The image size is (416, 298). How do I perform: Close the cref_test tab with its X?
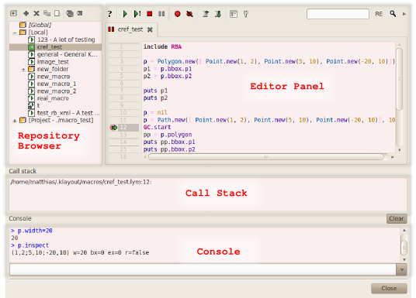[x=150, y=29]
